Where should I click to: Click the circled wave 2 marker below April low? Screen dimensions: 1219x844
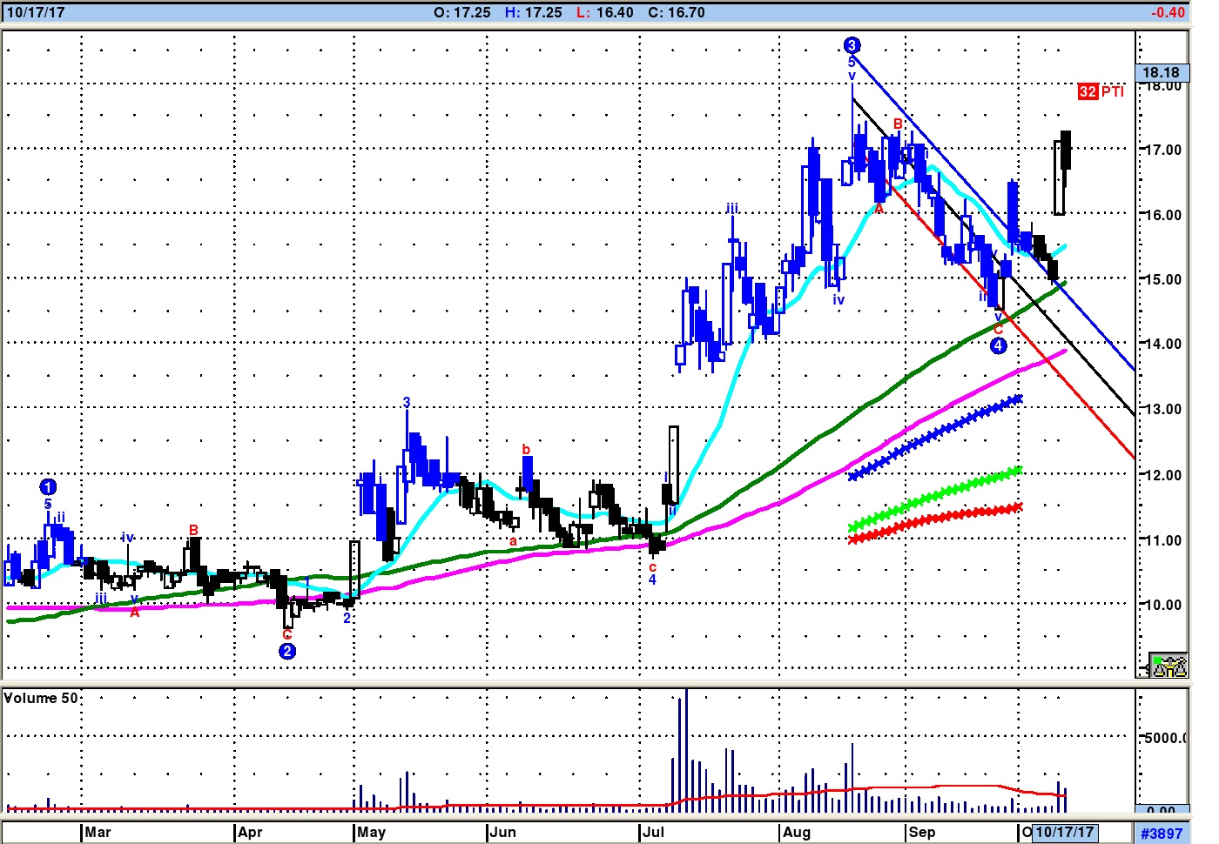point(287,651)
